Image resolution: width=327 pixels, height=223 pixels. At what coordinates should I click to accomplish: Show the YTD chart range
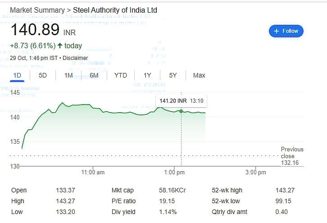click(x=120, y=75)
